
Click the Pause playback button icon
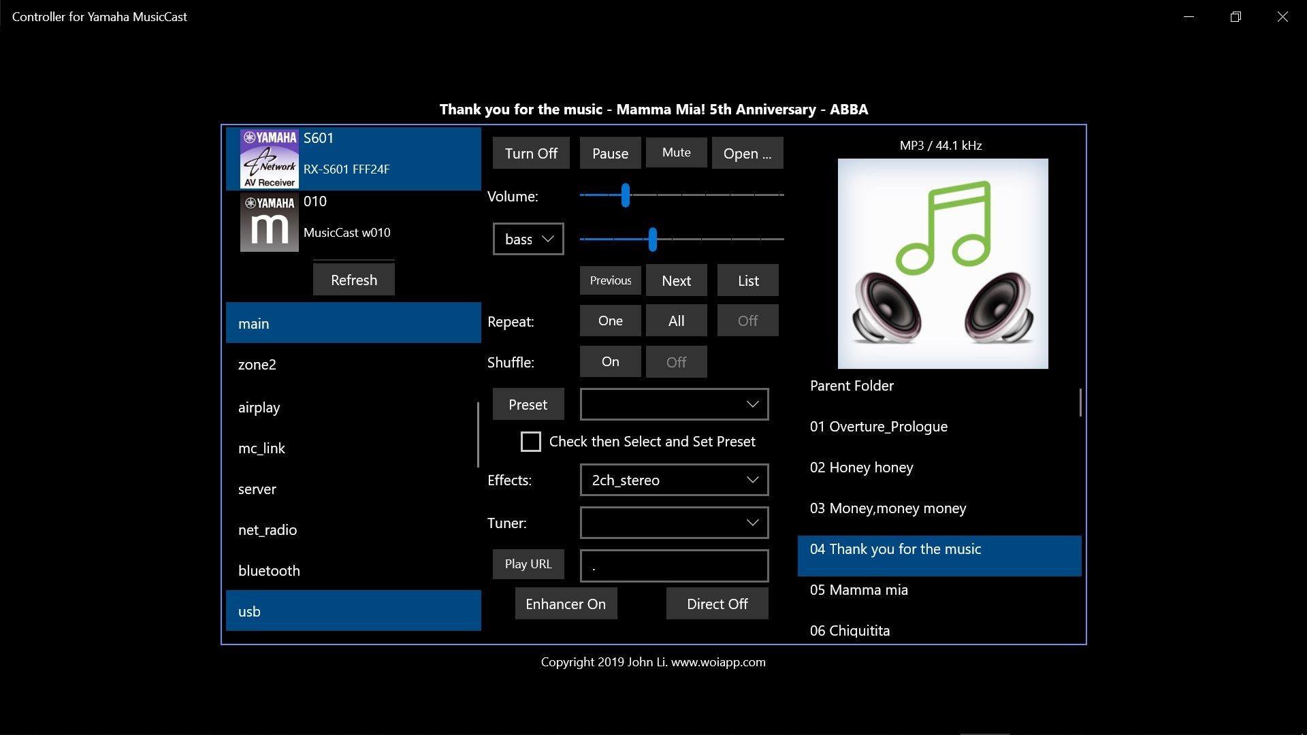click(609, 152)
